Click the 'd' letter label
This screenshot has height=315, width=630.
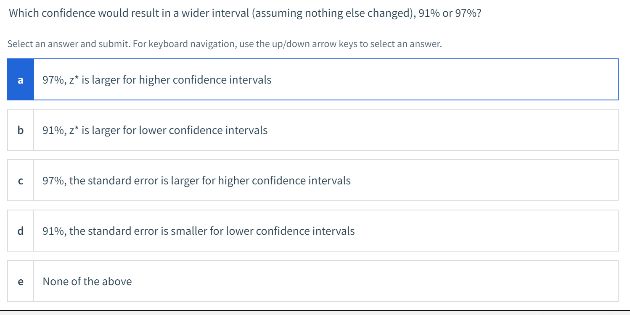pos(20,231)
